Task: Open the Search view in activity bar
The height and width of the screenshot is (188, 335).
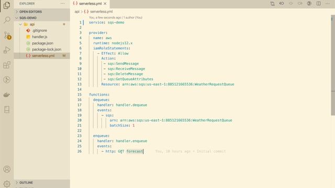Action: pyautogui.click(x=7, y=20)
